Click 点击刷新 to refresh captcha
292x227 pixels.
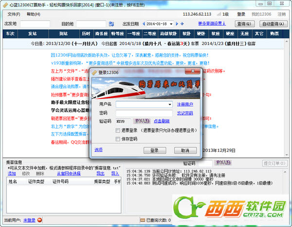162,121
